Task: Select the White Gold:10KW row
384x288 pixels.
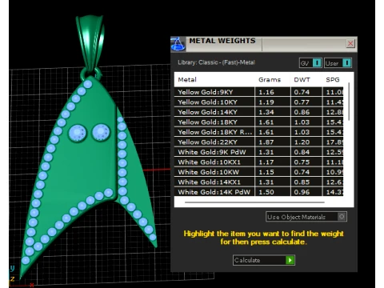Action: tap(258, 172)
